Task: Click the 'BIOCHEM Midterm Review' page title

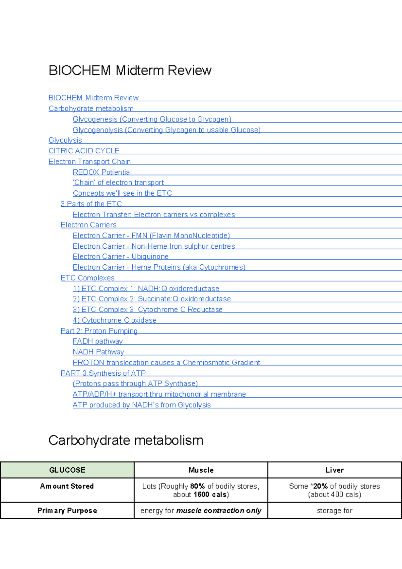Action: (x=130, y=70)
